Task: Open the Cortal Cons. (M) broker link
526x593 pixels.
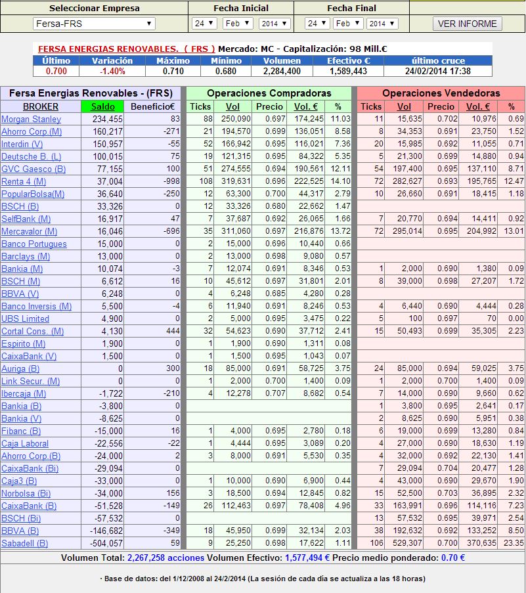Action: point(33,331)
